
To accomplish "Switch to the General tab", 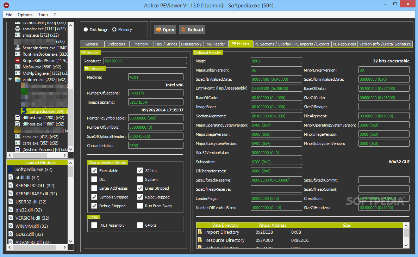I will pyautogui.click(x=92, y=44).
